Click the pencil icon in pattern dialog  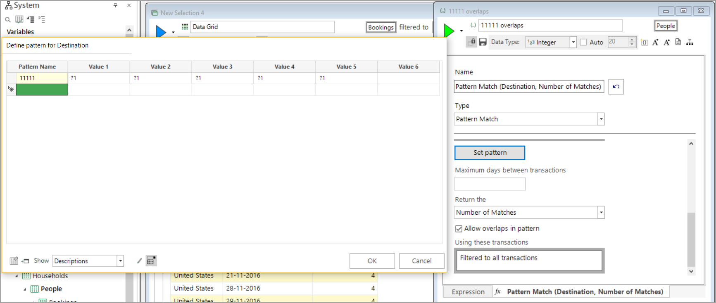pyautogui.click(x=140, y=261)
